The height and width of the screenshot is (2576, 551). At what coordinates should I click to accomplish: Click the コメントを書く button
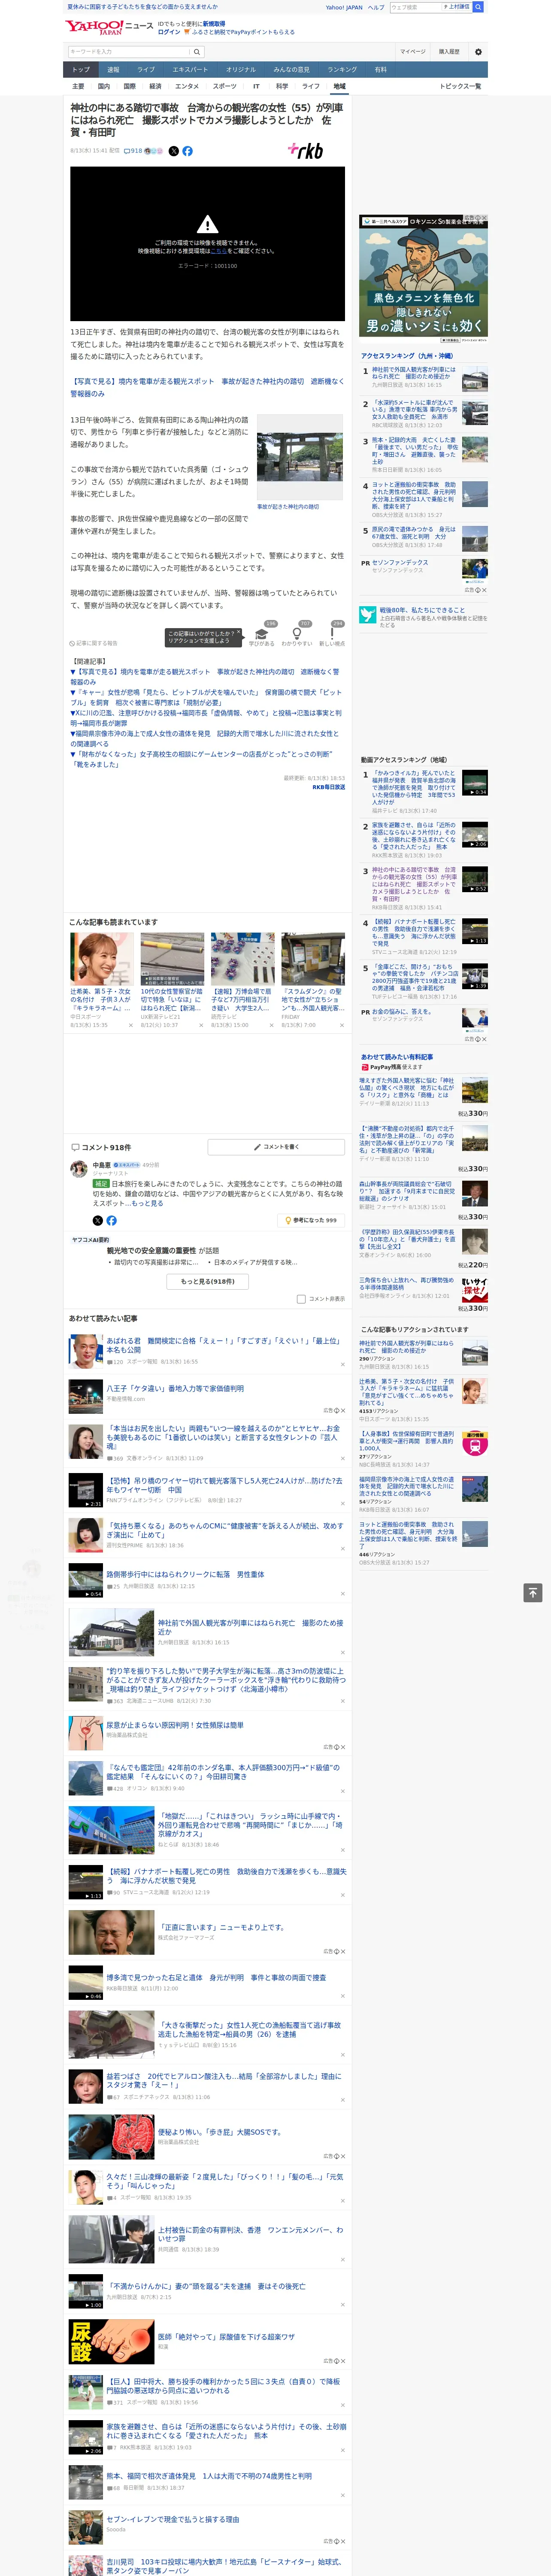[277, 1147]
